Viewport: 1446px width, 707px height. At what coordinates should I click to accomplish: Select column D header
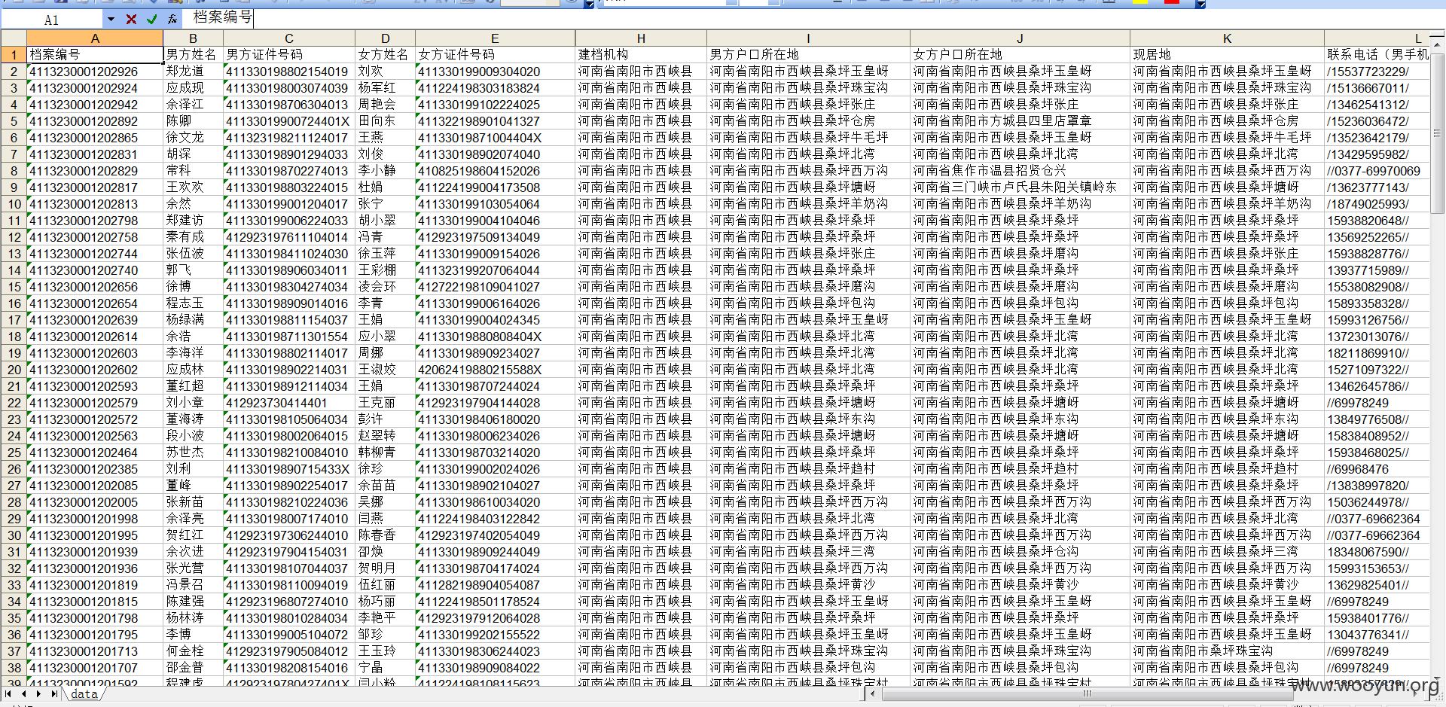click(x=385, y=38)
